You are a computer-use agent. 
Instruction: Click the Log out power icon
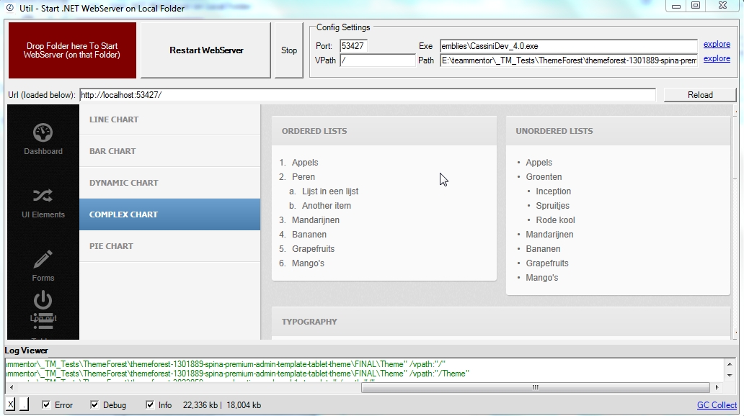[x=43, y=300]
